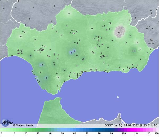159x137 pixels.
Task: Select the station marker near Ceuta's northern tip
Action: tap(60, 98)
